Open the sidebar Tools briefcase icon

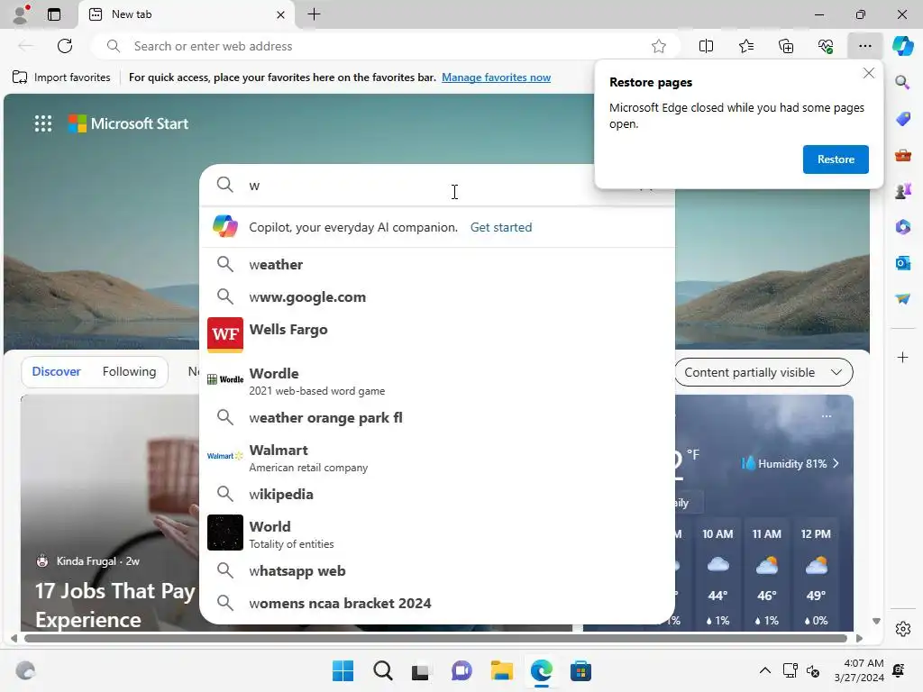point(902,155)
